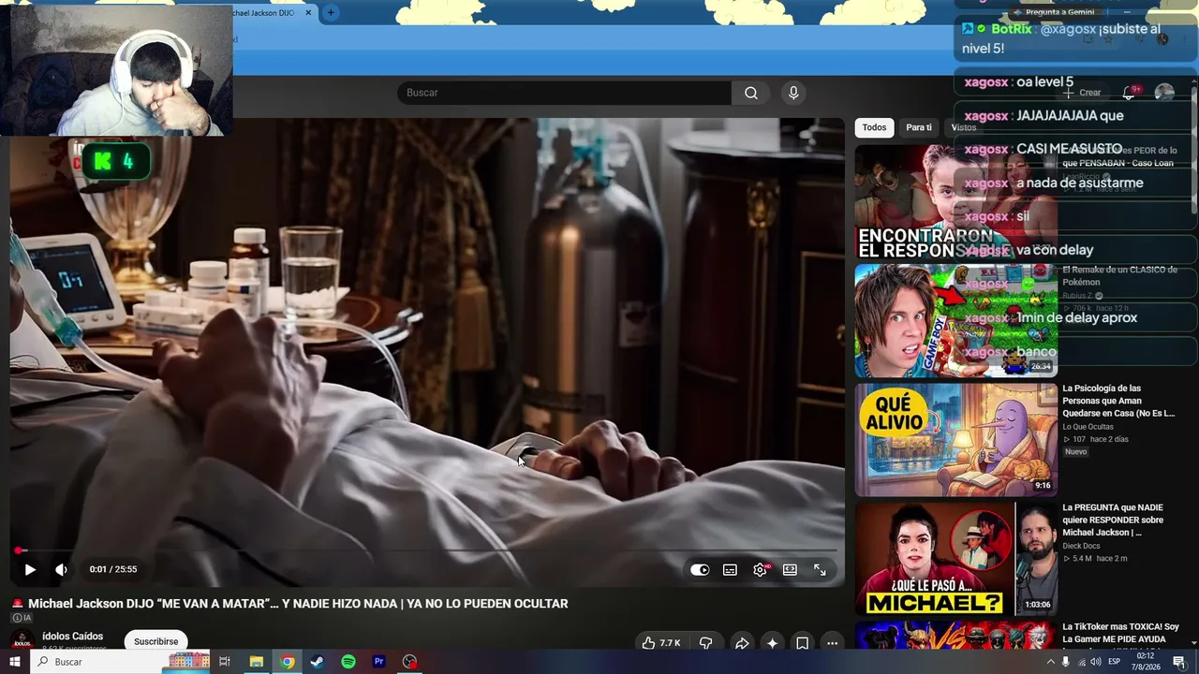The width and height of the screenshot is (1199, 674).
Task: Open La PREGUNTA que NADIE quiere RESPONDER title
Action: tap(1113, 520)
